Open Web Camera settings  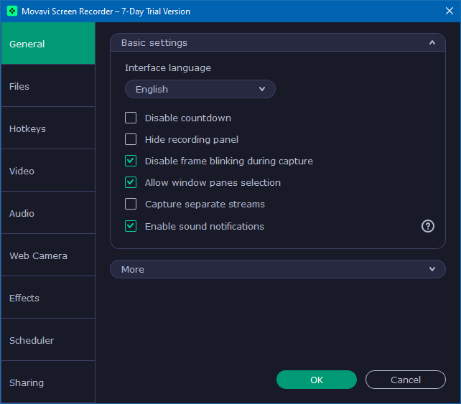pyautogui.click(x=47, y=255)
